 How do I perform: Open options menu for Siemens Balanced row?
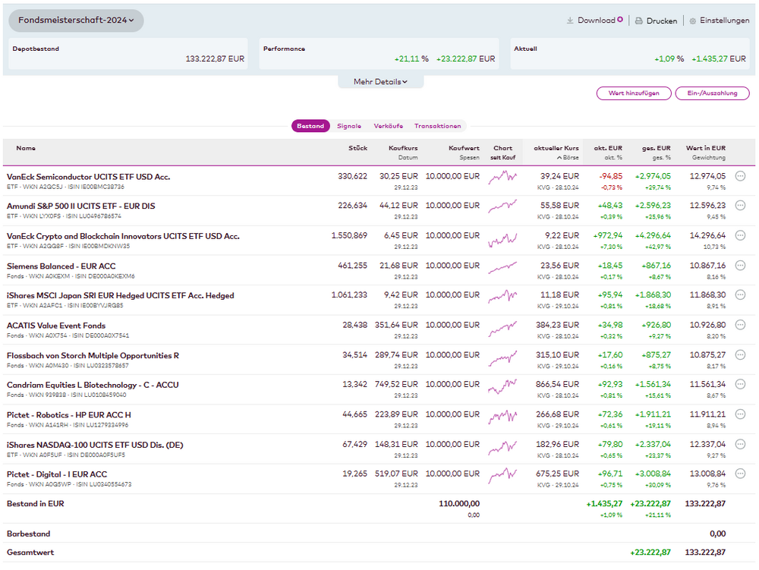741,266
